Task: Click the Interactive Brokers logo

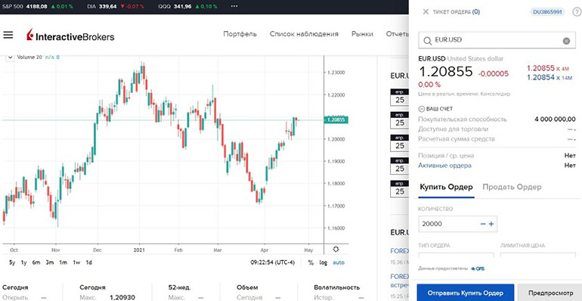Action: pos(70,36)
